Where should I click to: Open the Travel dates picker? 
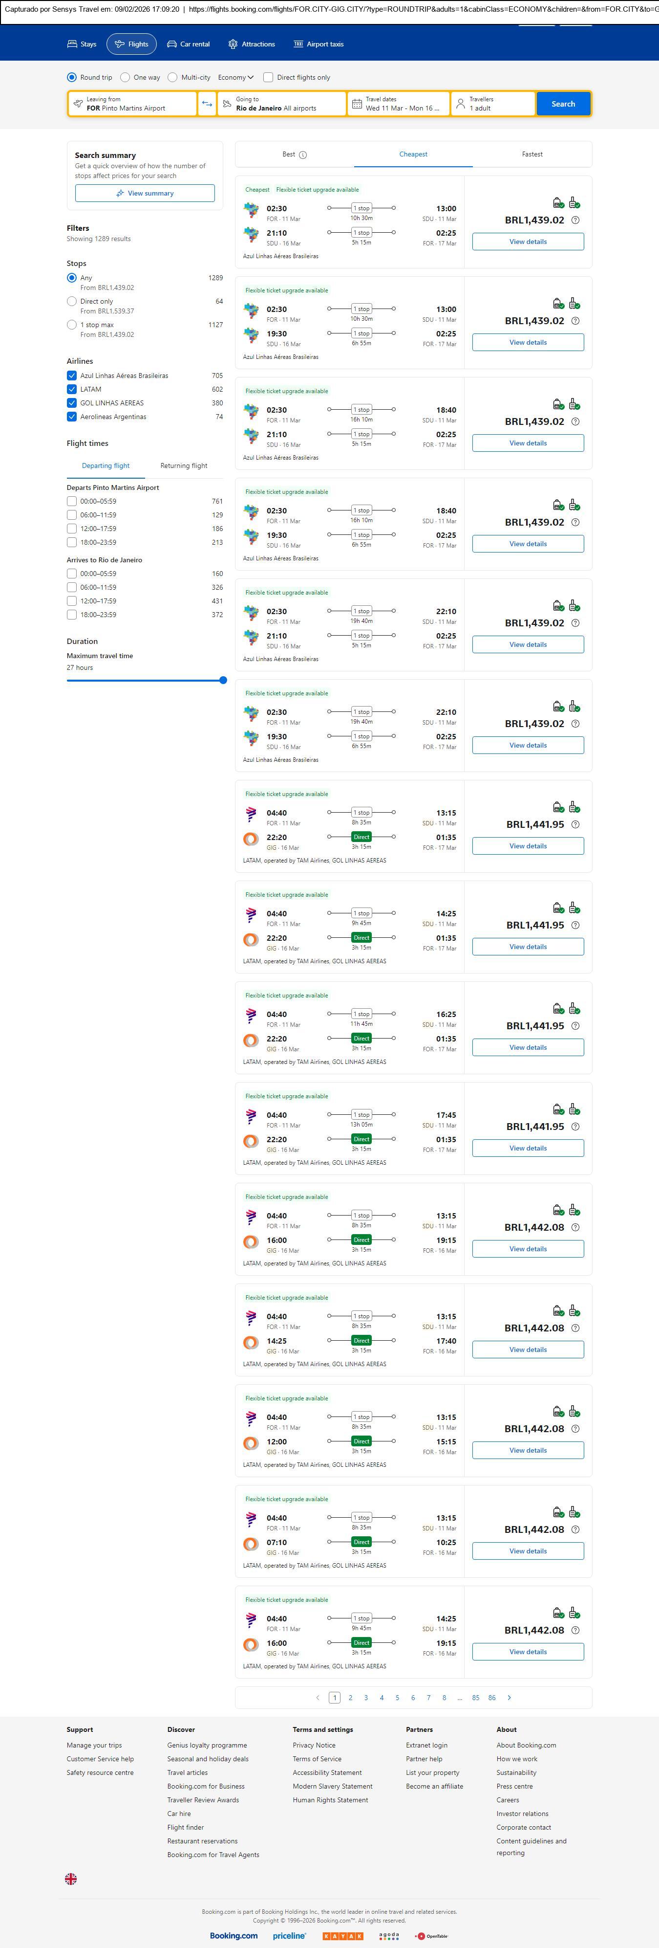(398, 104)
